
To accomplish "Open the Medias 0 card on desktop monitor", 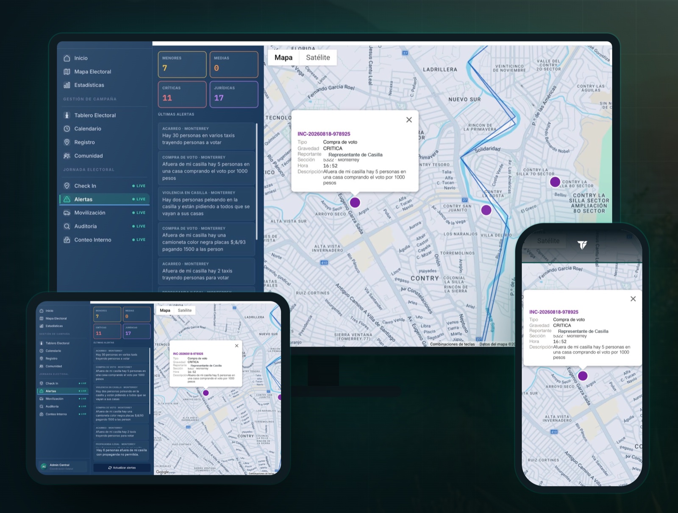I will (234, 64).
